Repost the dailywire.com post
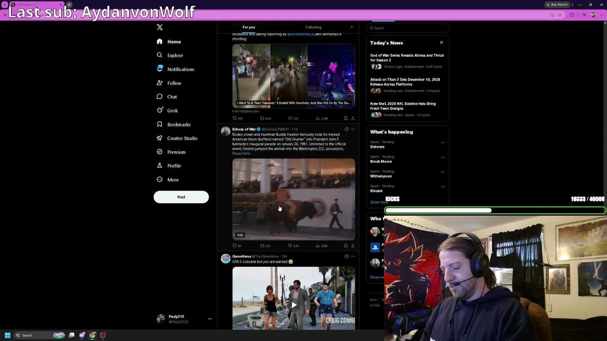This screenshot has height=341, width=607. (x=262, y=118)
